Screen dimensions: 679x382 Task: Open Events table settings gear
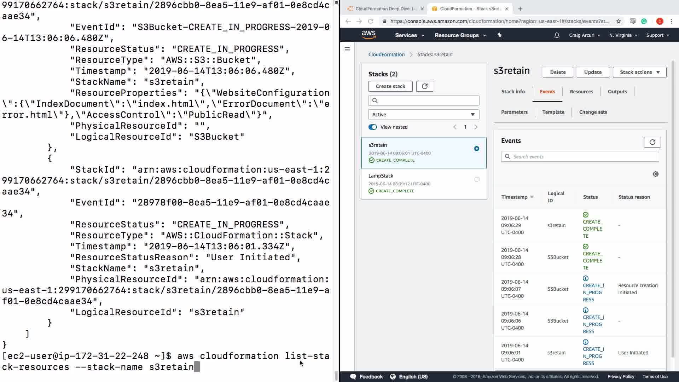click(x=655, y=174)
